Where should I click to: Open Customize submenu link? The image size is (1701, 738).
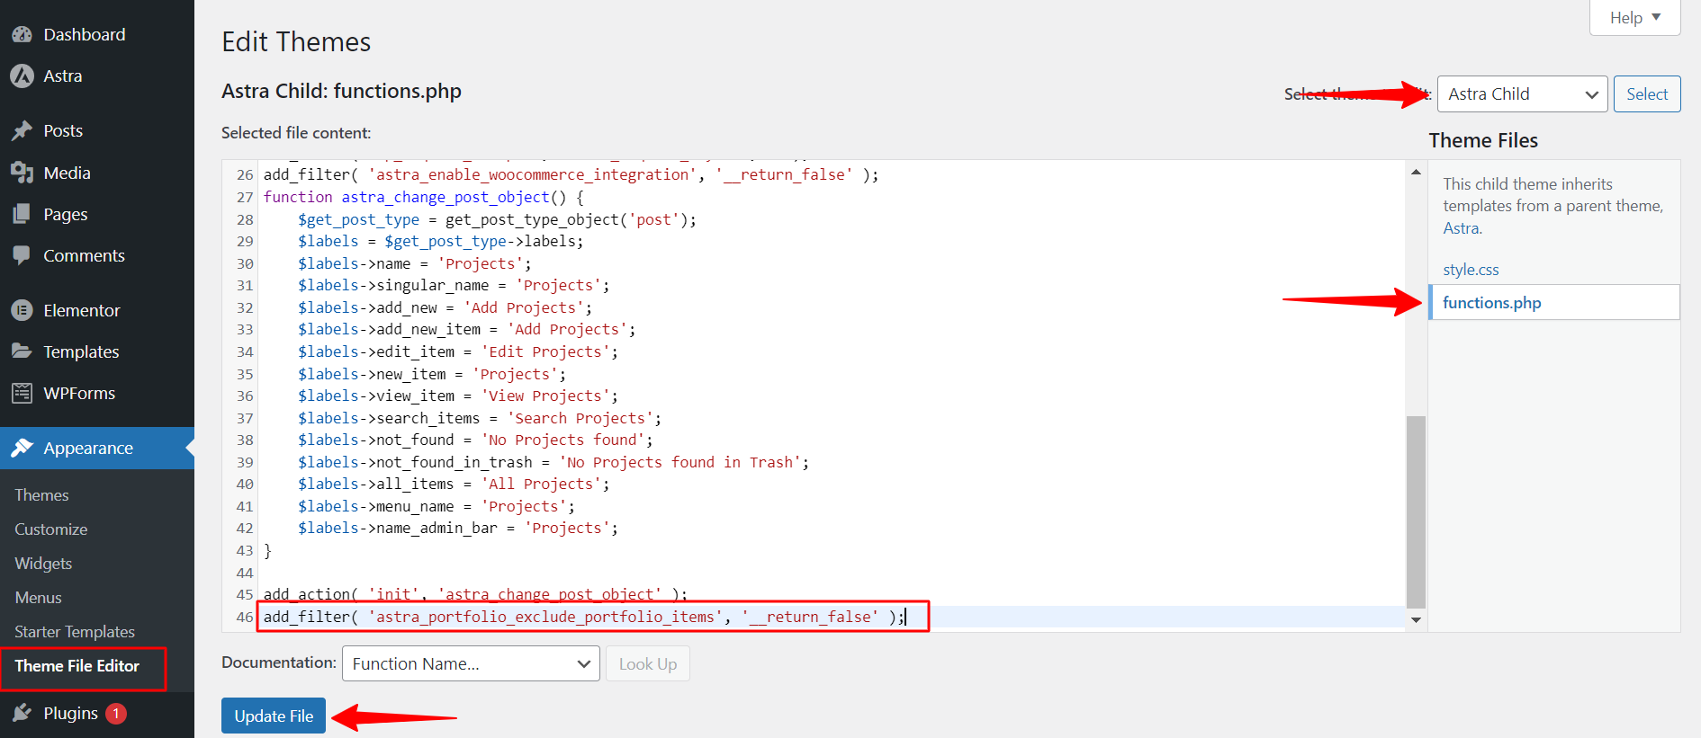[50, 529]
